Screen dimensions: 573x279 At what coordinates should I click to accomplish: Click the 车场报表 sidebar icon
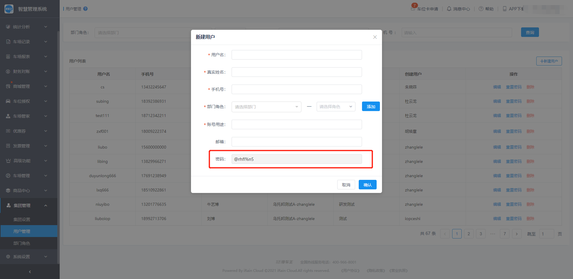pyautogui.click(x=8, y=57)
